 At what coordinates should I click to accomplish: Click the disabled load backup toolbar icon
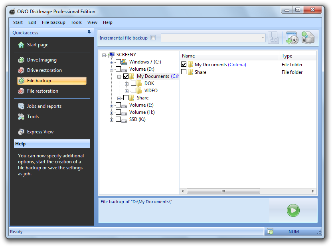[x=273, y=38]
